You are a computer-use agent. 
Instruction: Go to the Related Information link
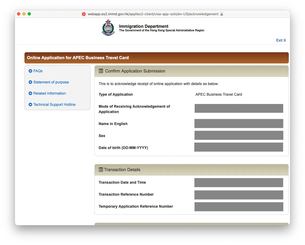49,93
